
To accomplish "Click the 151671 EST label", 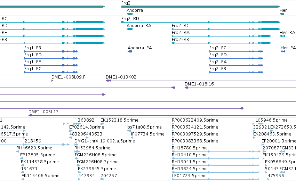I will (29, 169).
